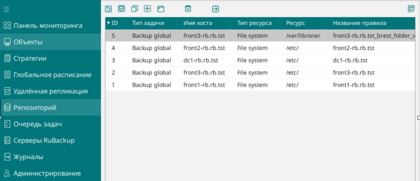
Task: Click host name front2-rb.rb.tst in Имя хоста
Action: 204,48
